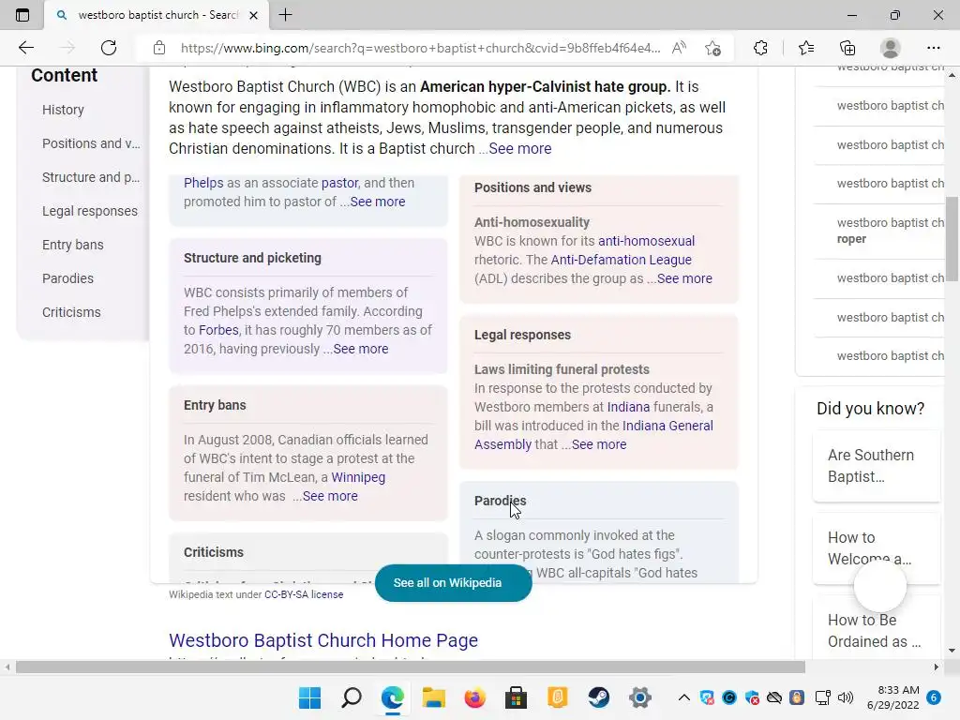Open the CC-BY-SA license link
Image resolution: width=960 pixels, height=720 pixels.
point(304,594)
